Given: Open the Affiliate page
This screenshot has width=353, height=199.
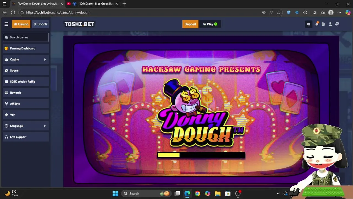Looking at the screenshot, I should (26, 104).
